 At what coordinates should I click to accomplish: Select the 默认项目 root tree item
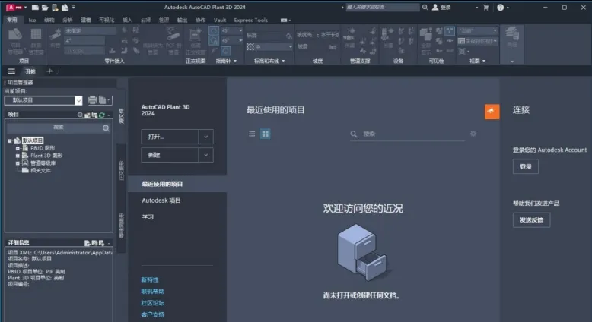(x=33, y=140)
